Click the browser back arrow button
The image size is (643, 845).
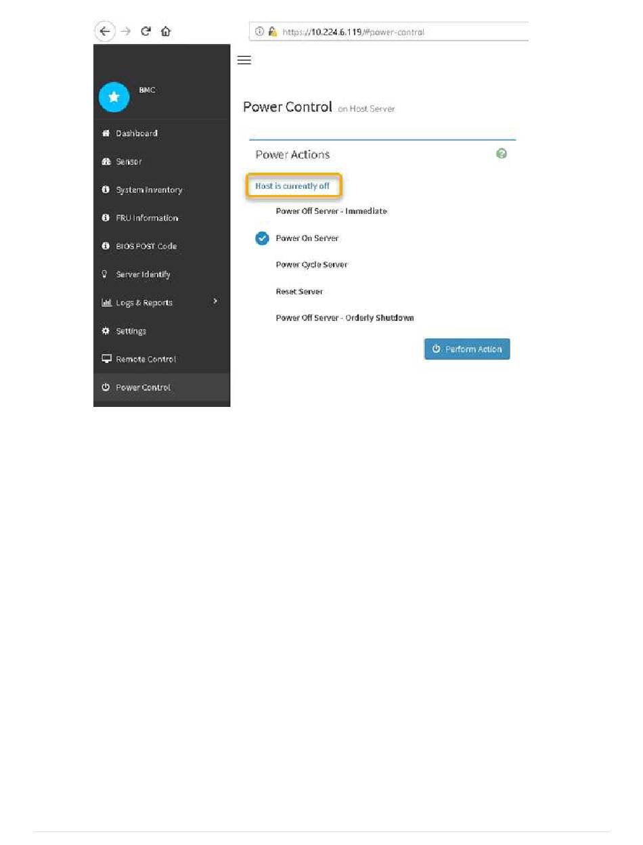coord(104,31)
